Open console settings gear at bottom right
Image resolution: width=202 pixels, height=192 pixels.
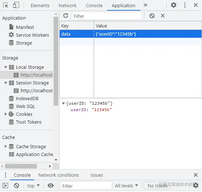tap(196, 186)
